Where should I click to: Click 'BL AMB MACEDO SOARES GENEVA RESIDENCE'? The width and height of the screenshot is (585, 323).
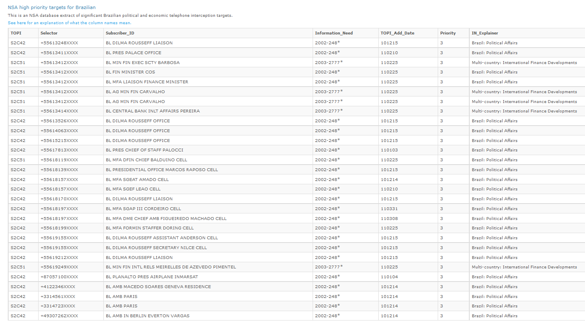[x=208, y=286]
